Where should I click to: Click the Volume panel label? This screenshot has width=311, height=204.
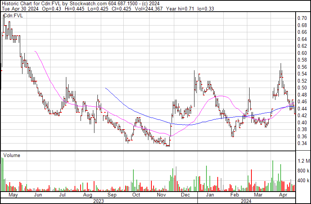[x=12, y=155]
